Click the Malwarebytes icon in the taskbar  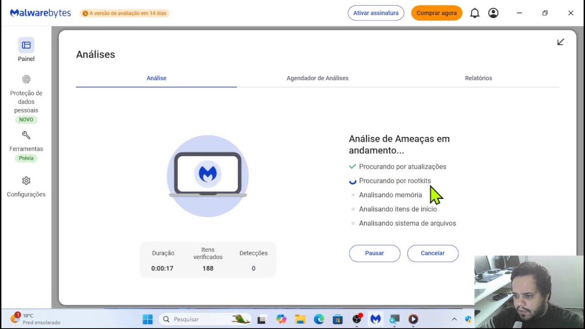point(376,319)
